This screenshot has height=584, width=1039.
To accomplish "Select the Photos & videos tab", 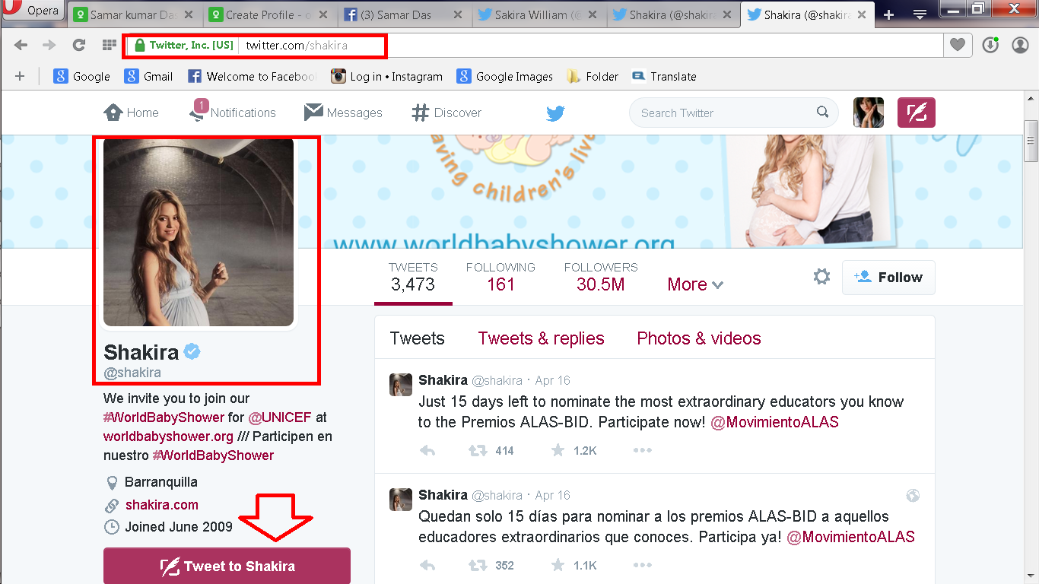I will coord(699,338).
